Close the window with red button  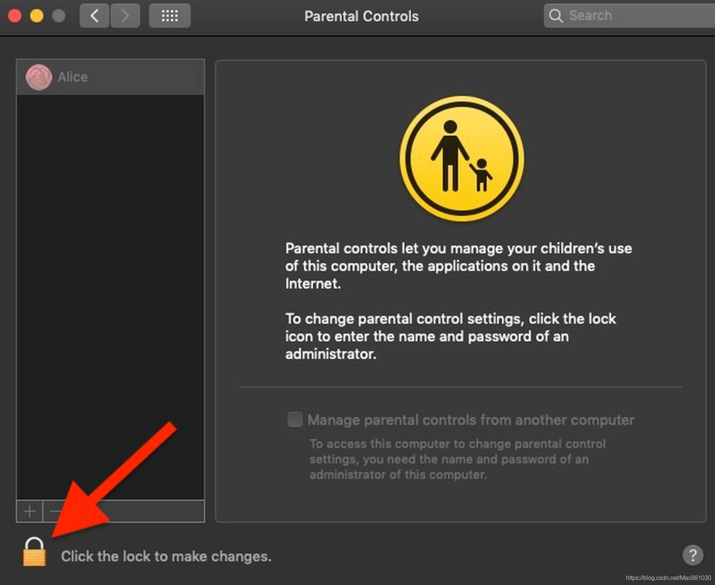[15, 16]
